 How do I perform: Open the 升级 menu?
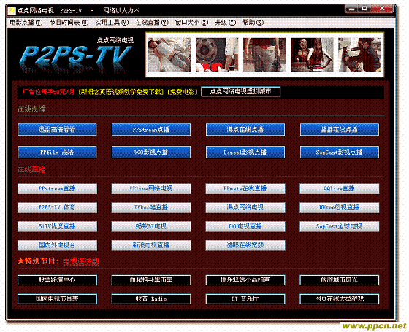click(x=225, y=23)
